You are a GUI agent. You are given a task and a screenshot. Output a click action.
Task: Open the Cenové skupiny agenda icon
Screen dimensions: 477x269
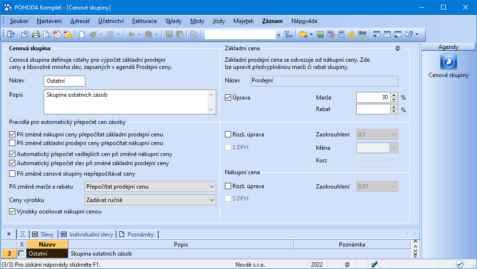[448, 62]
